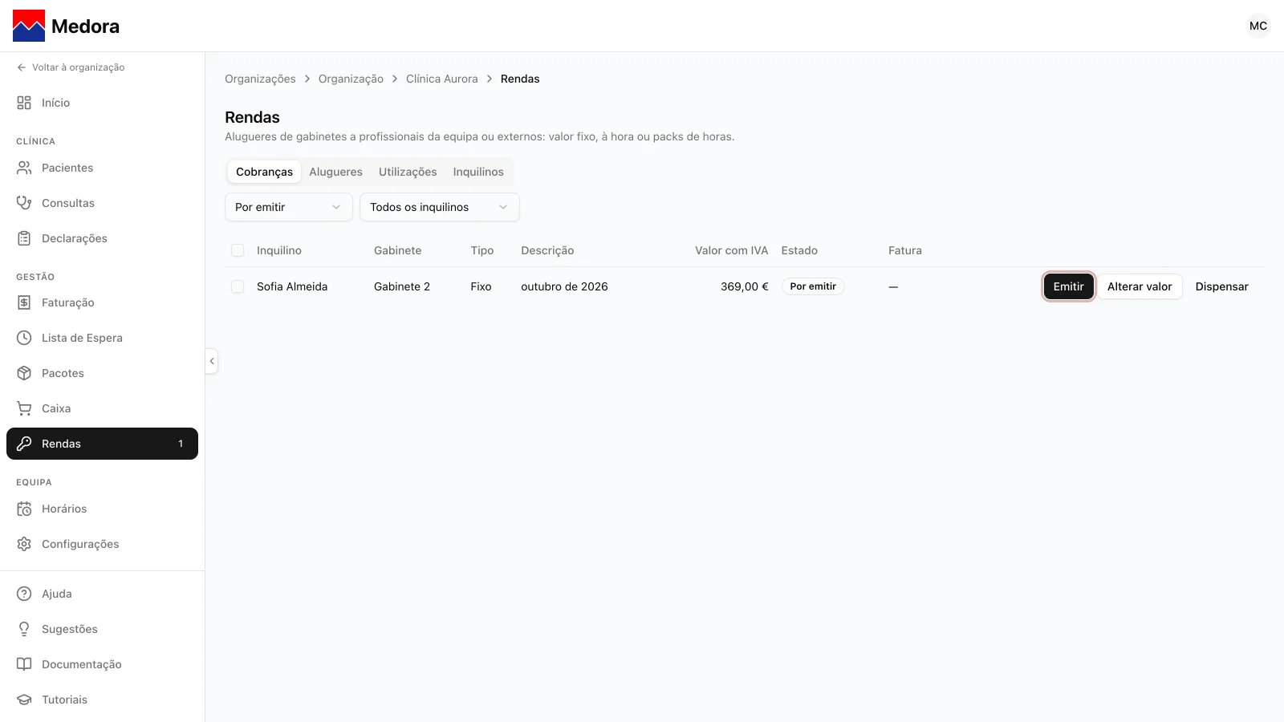Click the Faturação receipt icon
This screenshot has width=1284, height=722.
coord(24,302)
